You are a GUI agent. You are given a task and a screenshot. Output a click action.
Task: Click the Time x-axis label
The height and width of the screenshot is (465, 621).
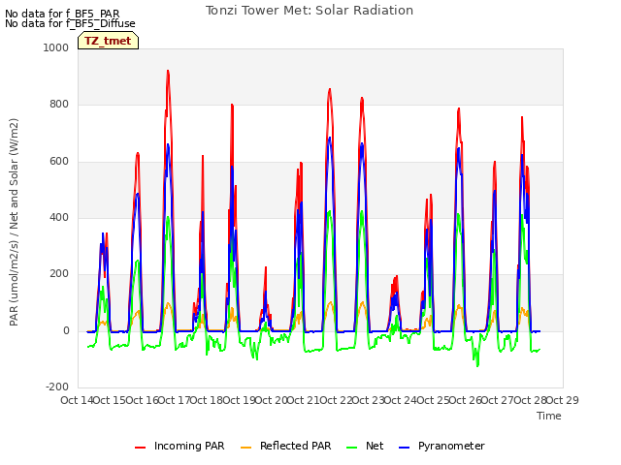tap(549, 416)
